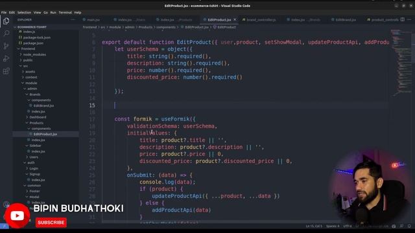
Task: Open the Explorer view in activity bar
Action: [6, 21]
